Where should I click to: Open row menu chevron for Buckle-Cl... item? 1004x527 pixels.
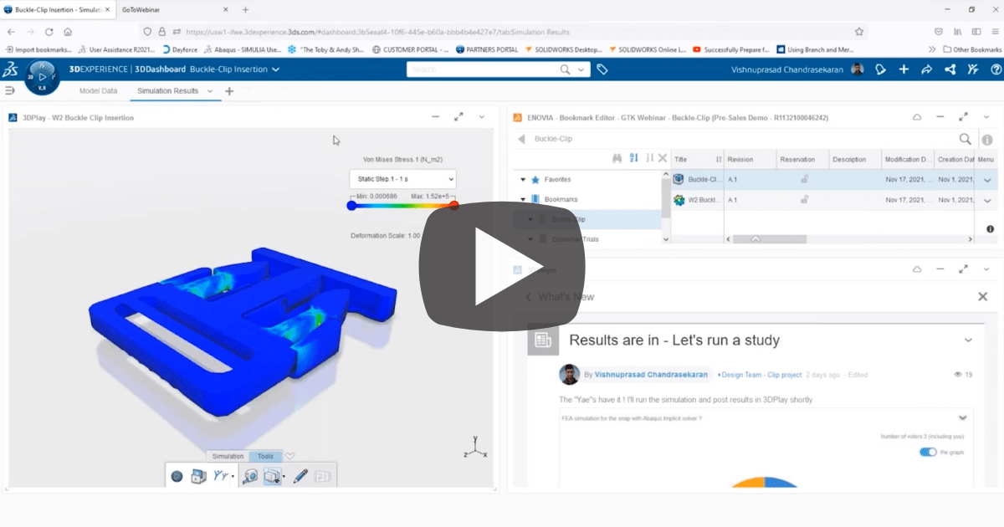tap(987, 180)
